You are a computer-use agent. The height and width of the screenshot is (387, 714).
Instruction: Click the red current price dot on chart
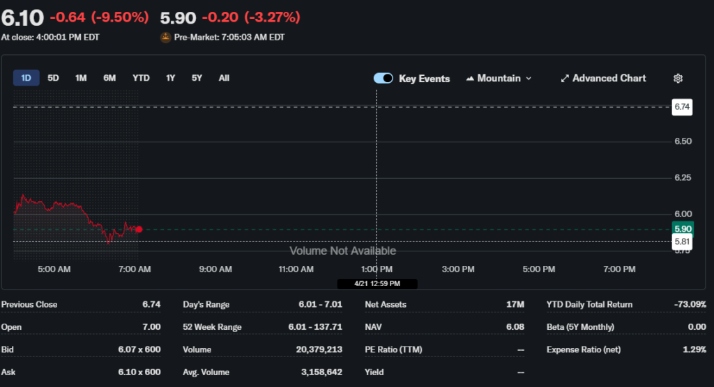pos(139,229)
